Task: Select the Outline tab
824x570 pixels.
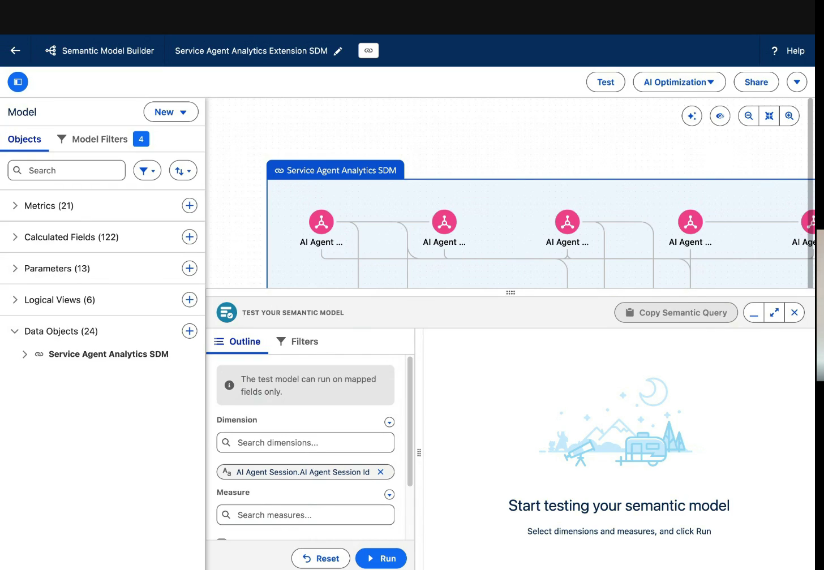Action: 237,342
